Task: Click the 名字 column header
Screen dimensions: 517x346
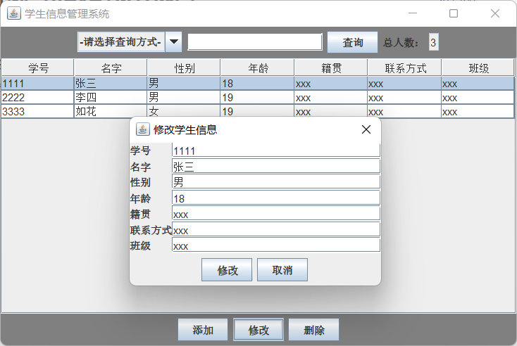Action: click(111, 68)
